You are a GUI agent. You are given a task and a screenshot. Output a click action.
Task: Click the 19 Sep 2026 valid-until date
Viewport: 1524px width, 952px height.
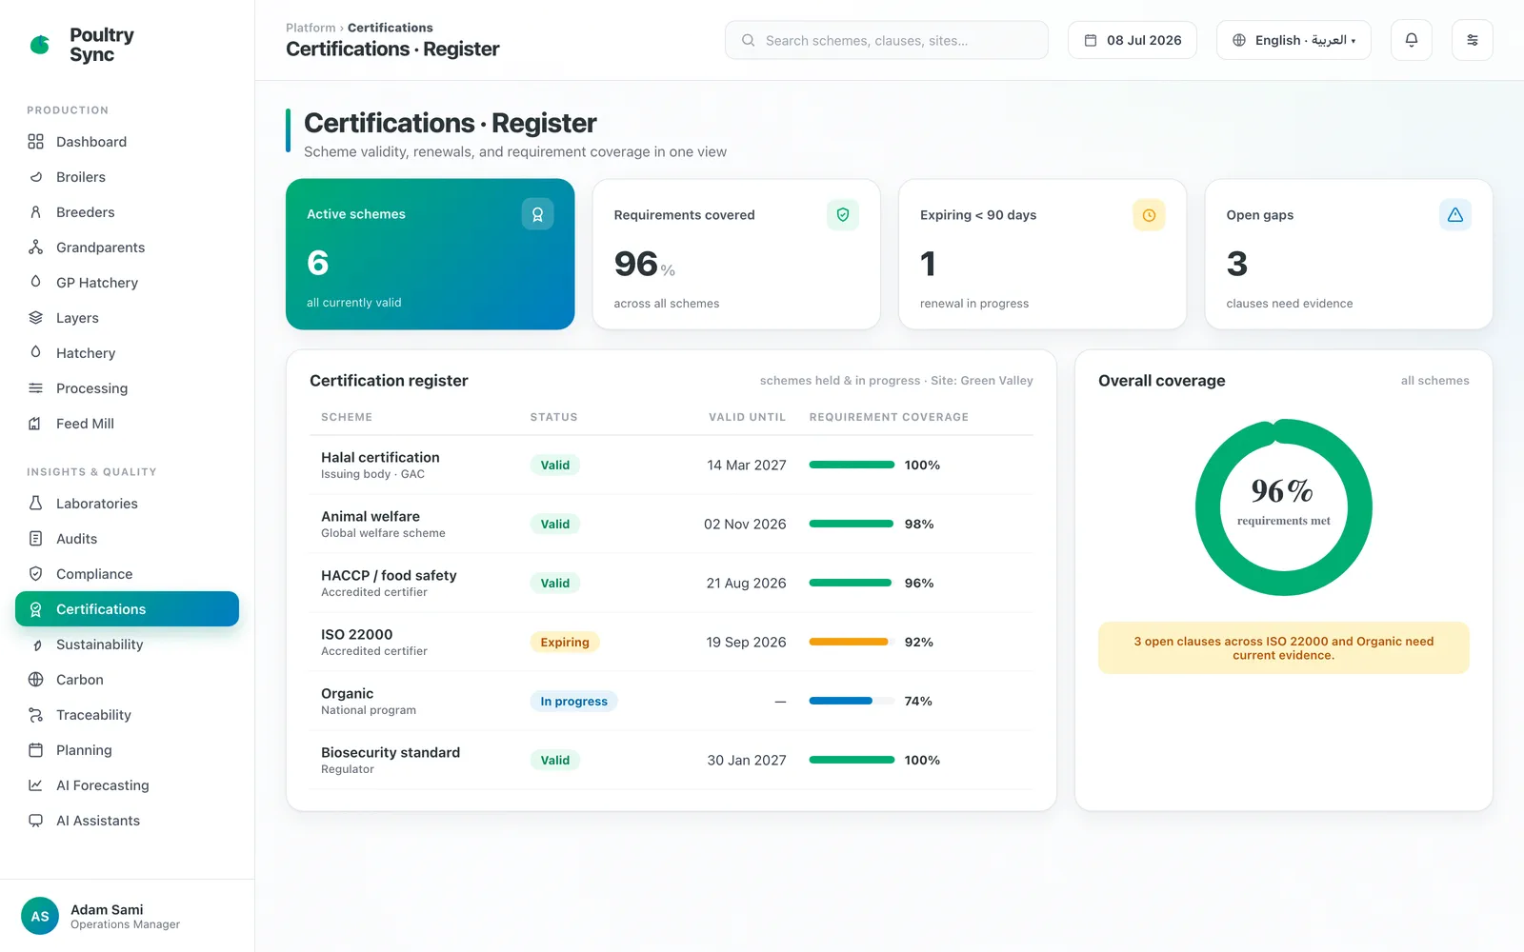[746, 643]
